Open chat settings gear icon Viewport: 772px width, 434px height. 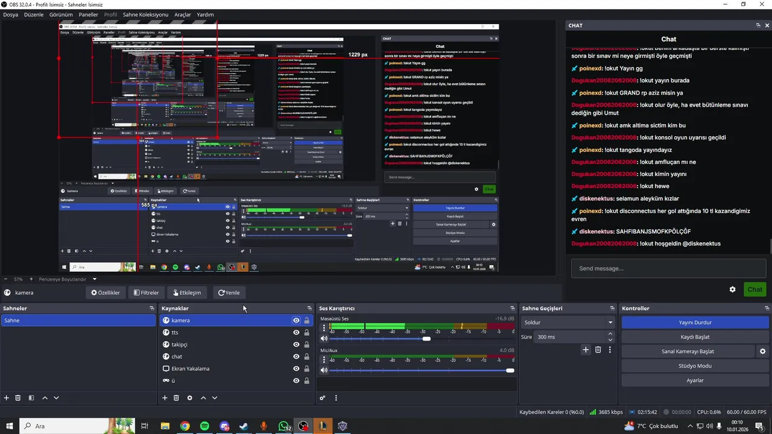tap(733, 289)
